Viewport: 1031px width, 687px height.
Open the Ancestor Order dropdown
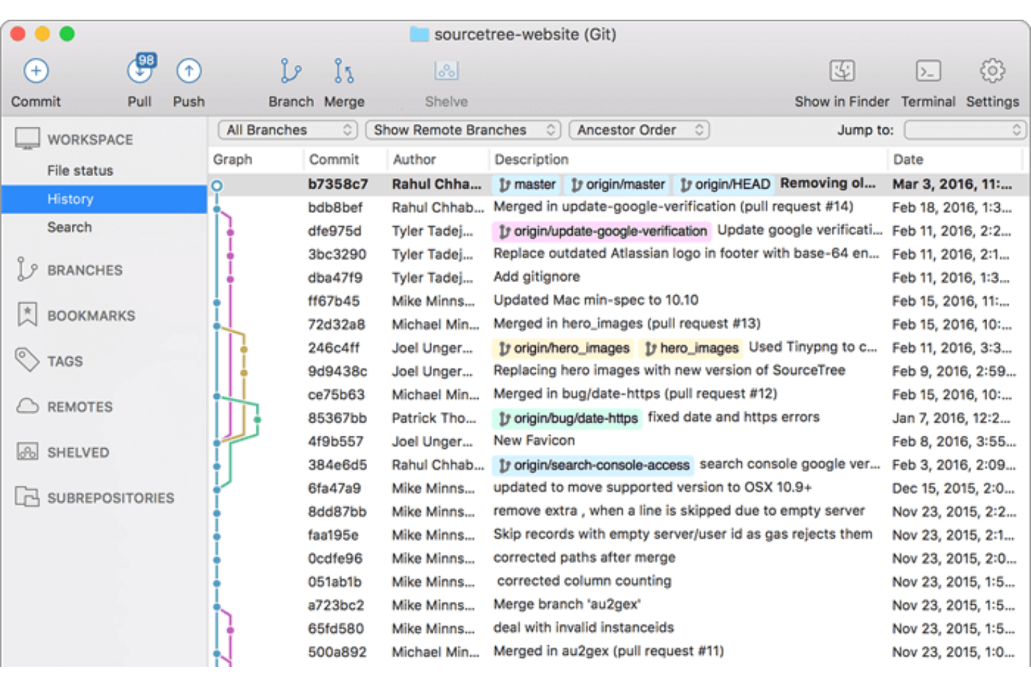pos(639,130)
